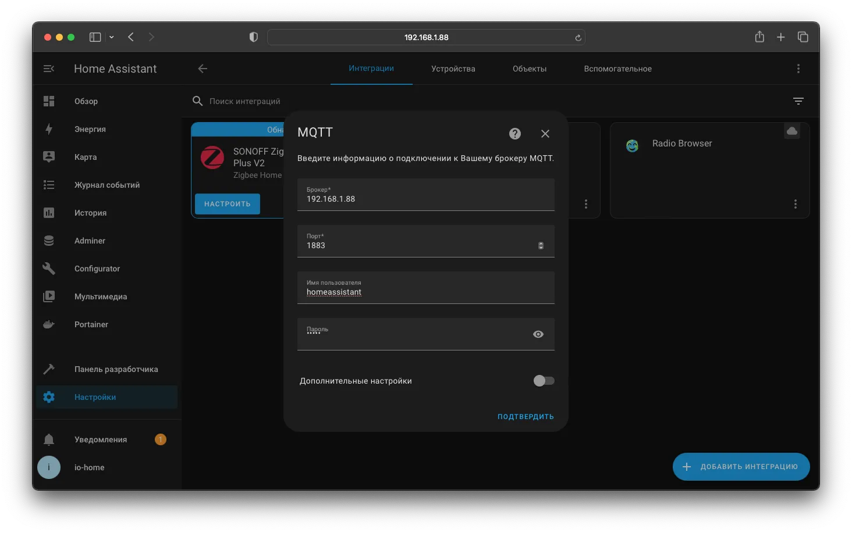Screen dimensions: 852x533
Task: Open a new Safari tab
Action: tap(781, 37)
